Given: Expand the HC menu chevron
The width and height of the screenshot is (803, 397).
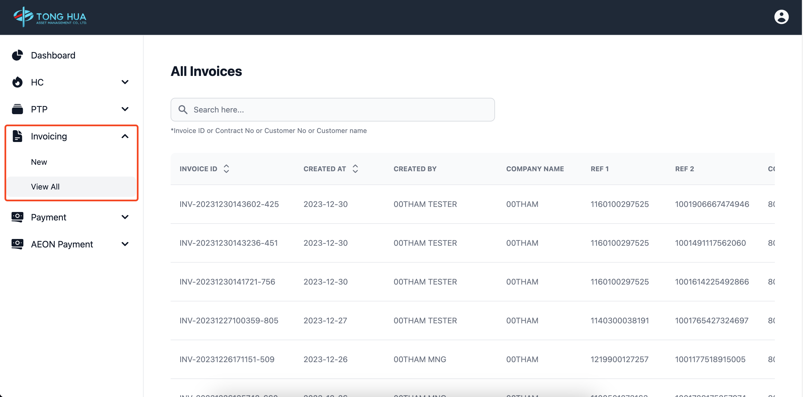Looking at the screenshot, I should click(x=125, y=82).
